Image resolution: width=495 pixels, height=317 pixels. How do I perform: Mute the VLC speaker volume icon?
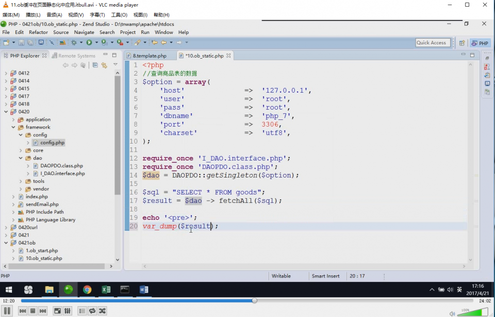click(x=452, y=313)
